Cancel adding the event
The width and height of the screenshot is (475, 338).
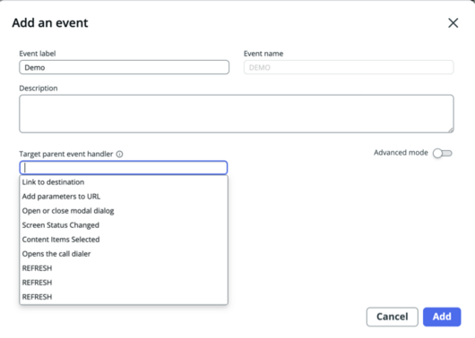392,317
